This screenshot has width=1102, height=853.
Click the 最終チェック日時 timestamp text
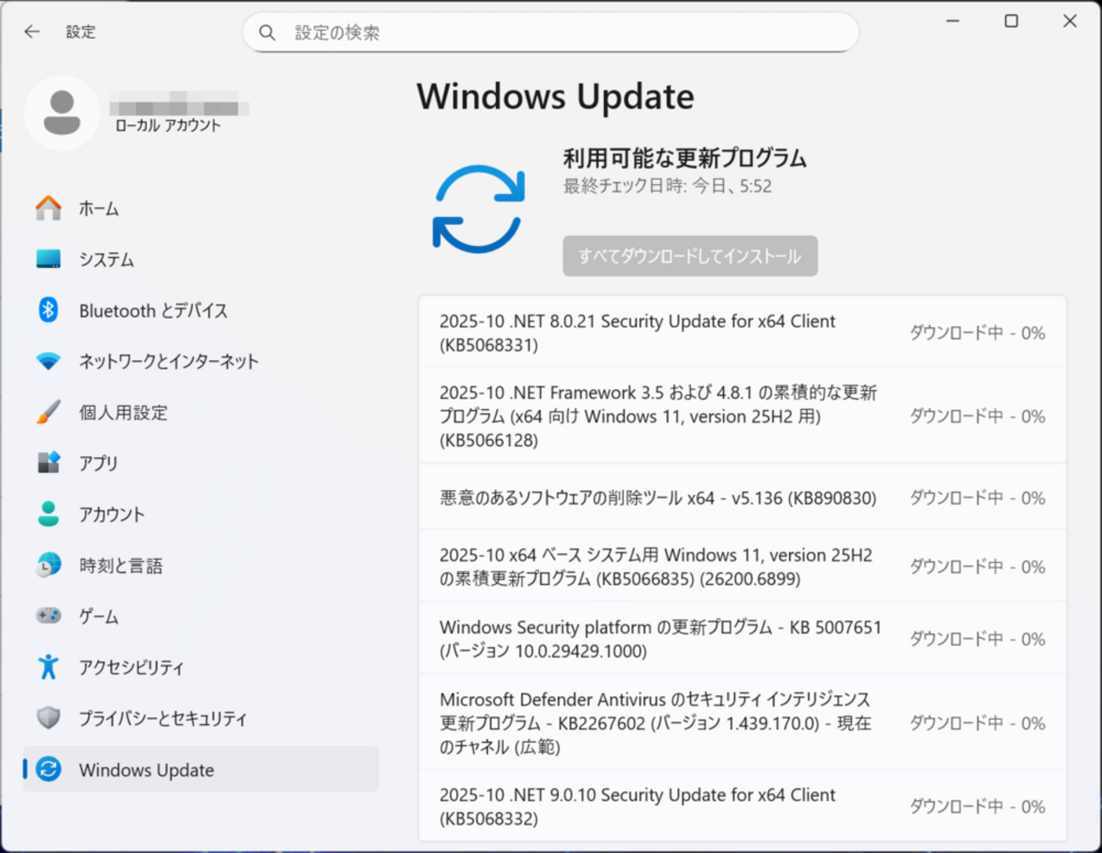(x=668, y=186)
